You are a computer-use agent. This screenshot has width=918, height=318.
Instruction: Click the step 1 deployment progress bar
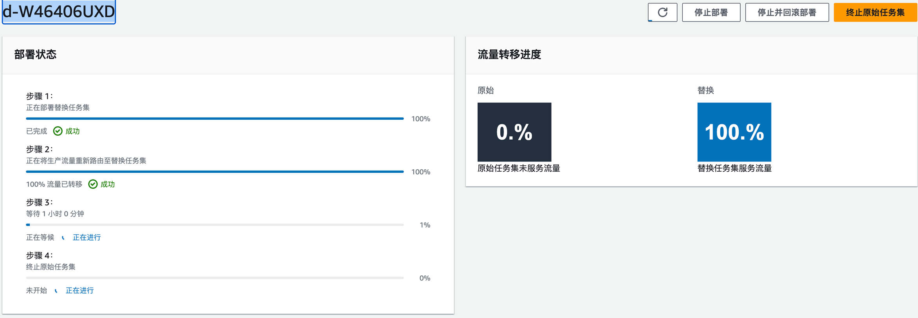[215, 119]
